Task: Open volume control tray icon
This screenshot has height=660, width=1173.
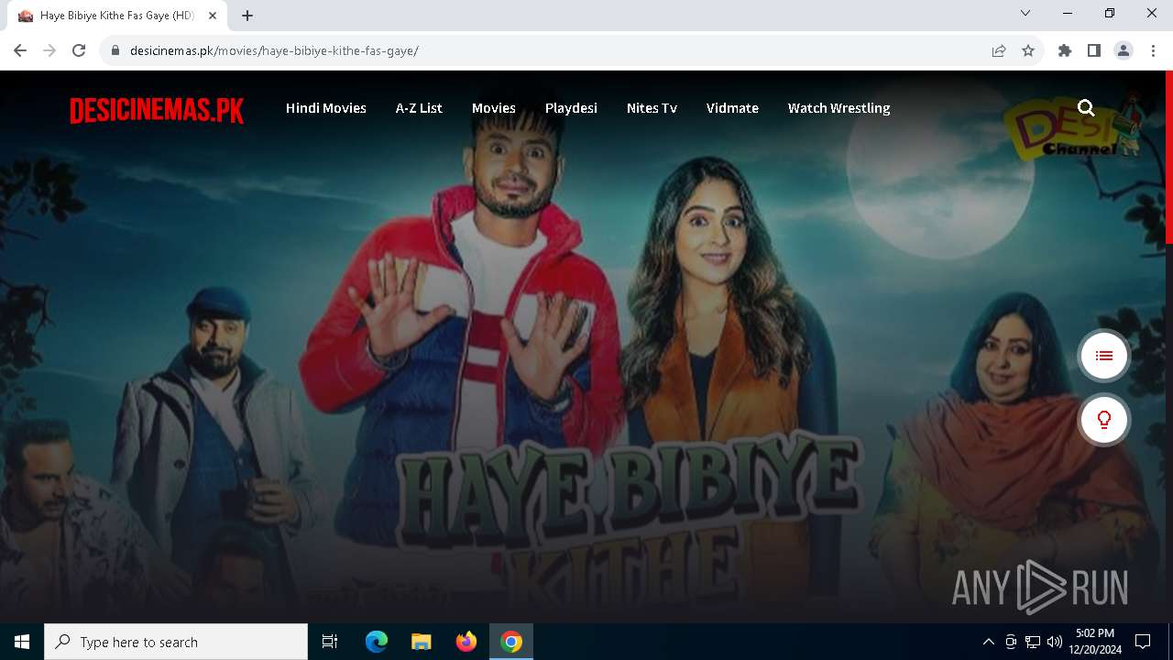Action: tap(1055, 642)
